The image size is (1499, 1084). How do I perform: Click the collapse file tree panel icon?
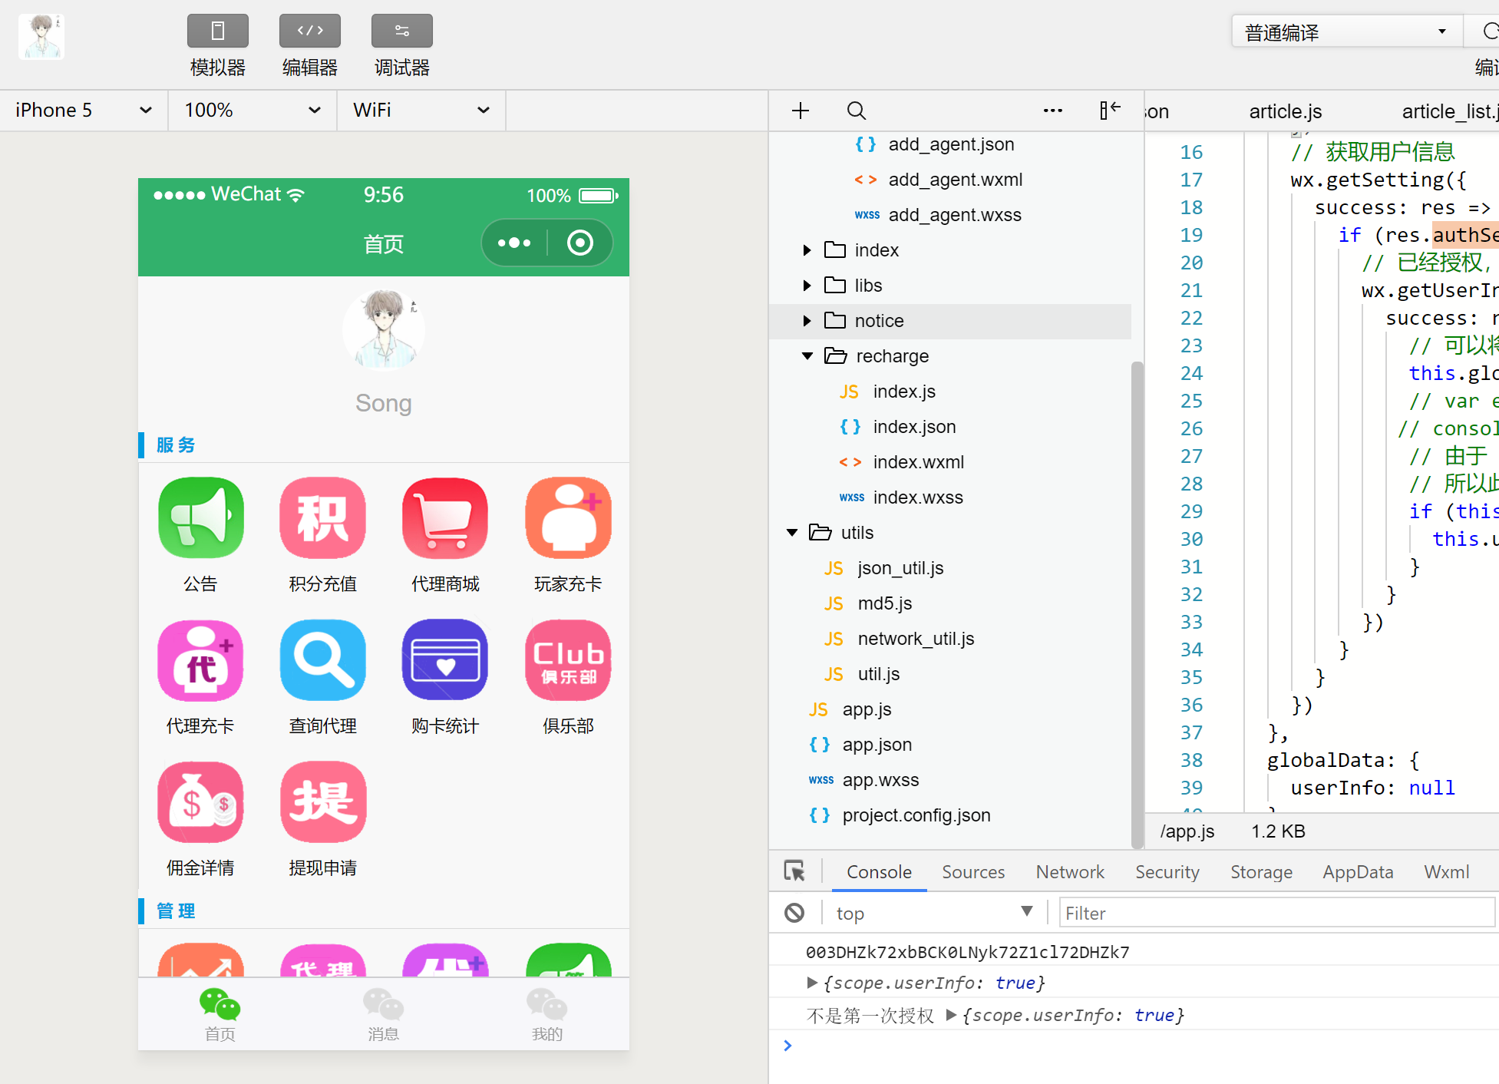coord(1109,111)
